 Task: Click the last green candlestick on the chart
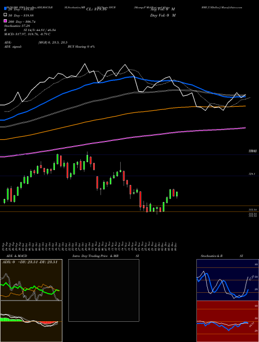coord(177,194)
